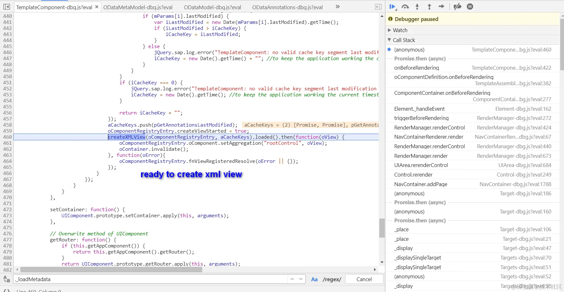564x292 pixels.
Task: Select NavContainerRenderer.render frame
Action: click(472, 137)
